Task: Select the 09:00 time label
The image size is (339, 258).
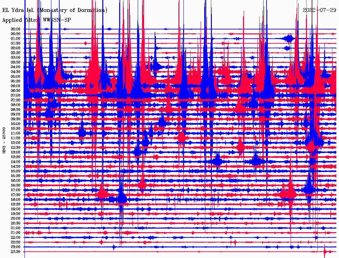Action: tap(15, 114)
